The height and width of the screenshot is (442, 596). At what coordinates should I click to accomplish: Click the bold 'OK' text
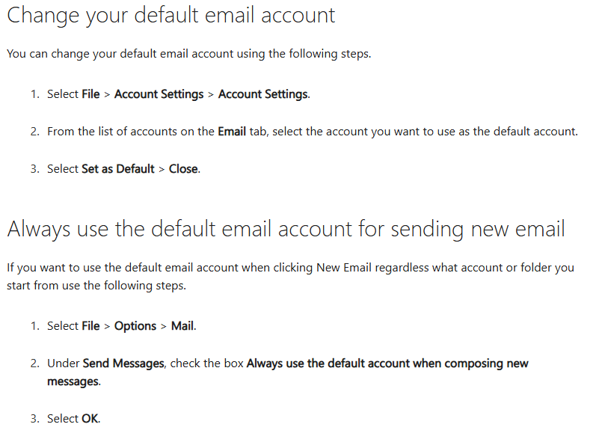click(90, 419)
